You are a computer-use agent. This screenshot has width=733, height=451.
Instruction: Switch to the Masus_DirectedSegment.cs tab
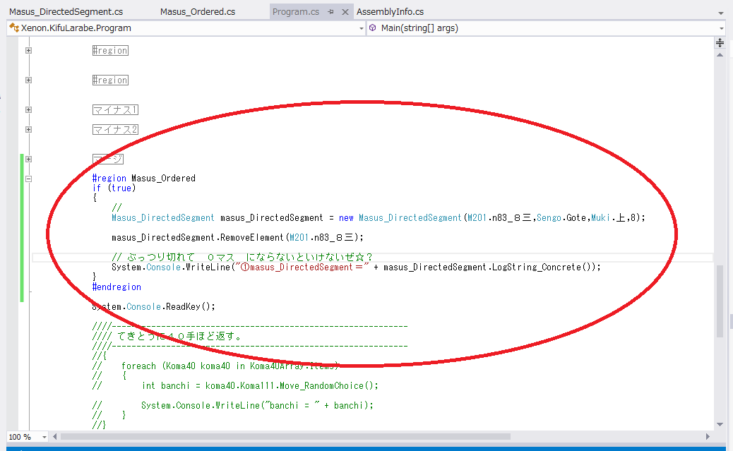pyautogui.click(x=66, y=12)
